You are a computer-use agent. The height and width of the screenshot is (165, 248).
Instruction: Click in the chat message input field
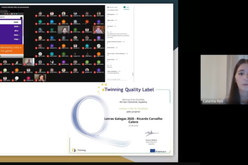click(x=118, y=79)
